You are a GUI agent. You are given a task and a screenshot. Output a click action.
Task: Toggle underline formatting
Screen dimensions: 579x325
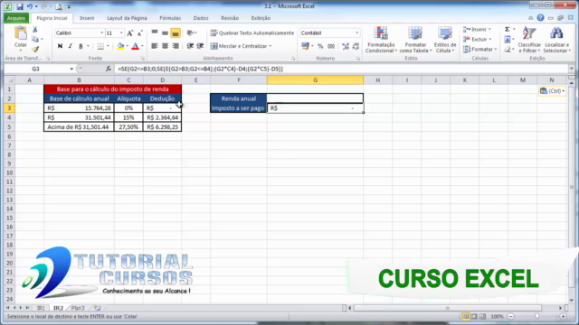pyautogui.click(x=81, y=46)
